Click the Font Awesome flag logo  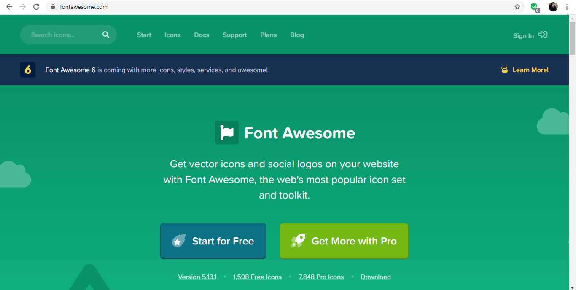click(x=227, y=132)
